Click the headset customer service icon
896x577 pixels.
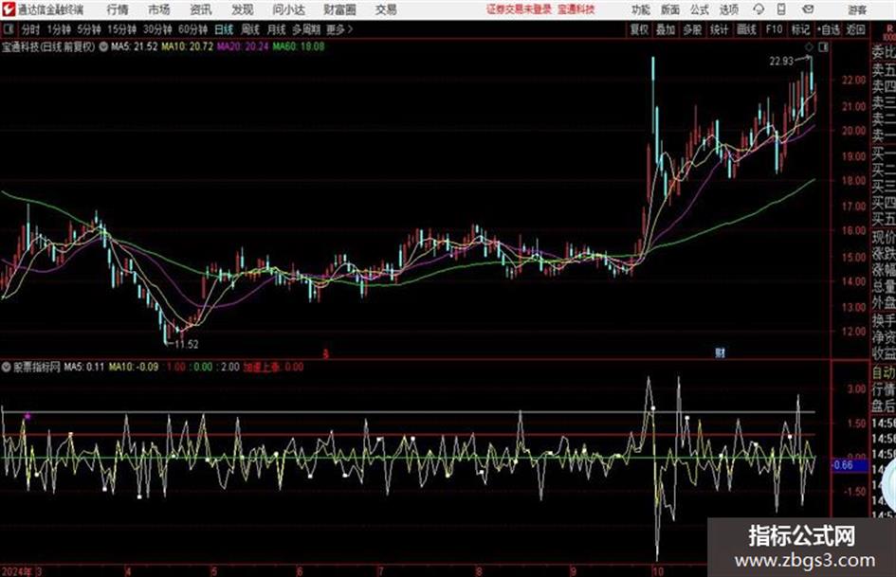(x=759, y=9)
